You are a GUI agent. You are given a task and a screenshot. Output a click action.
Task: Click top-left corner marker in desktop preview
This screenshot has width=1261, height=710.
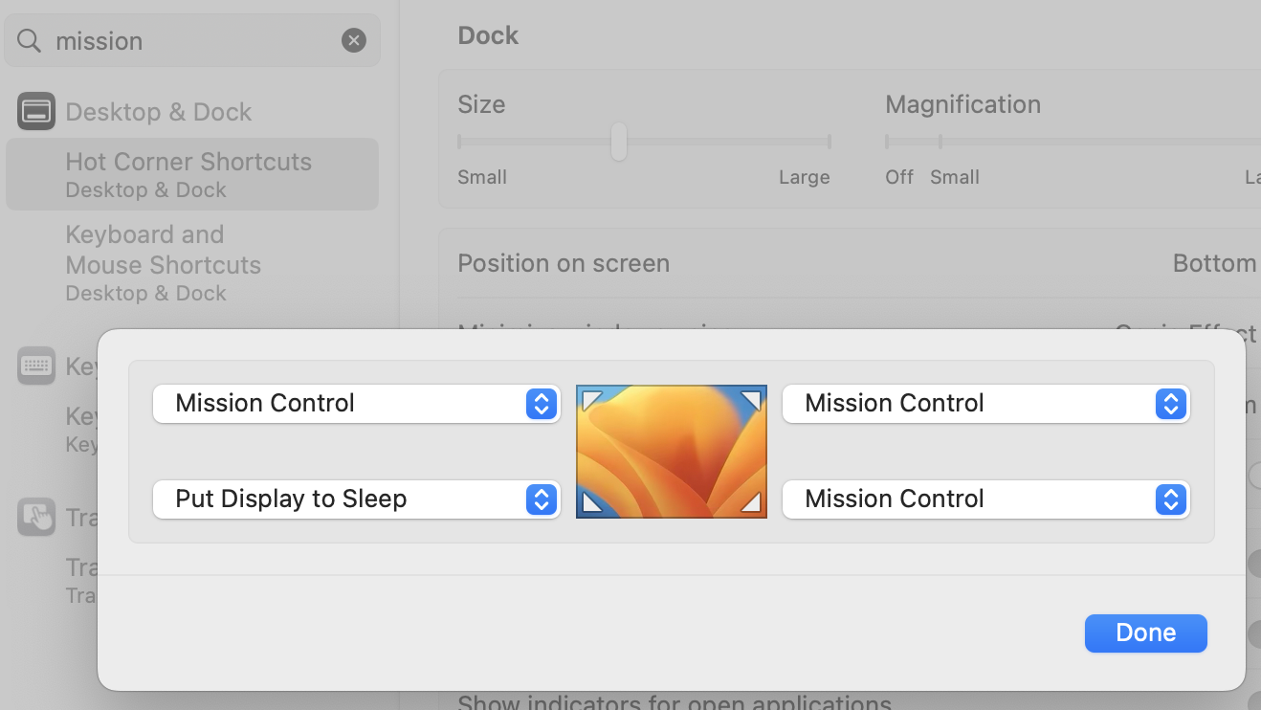591,399
